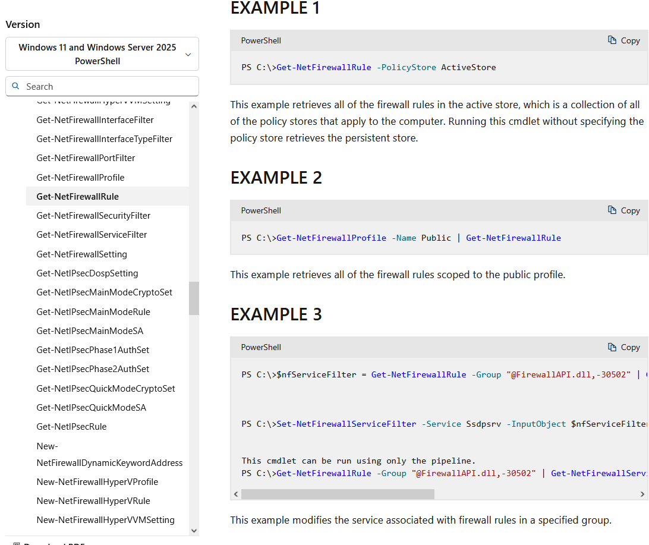Viewport: 649px width, 545px height.
Task: Click the magnifier icon in Search
Action: [x=15, y=86]
